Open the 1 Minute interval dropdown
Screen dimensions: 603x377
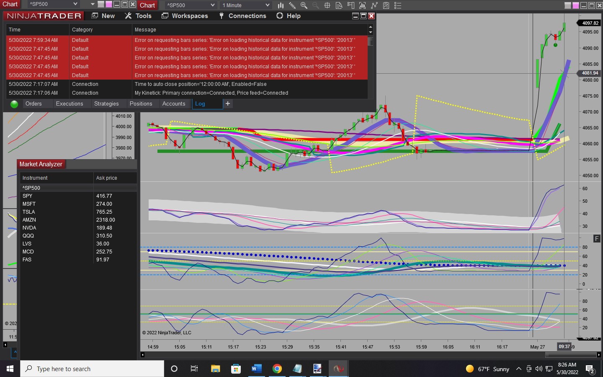[x=267, y=5]
